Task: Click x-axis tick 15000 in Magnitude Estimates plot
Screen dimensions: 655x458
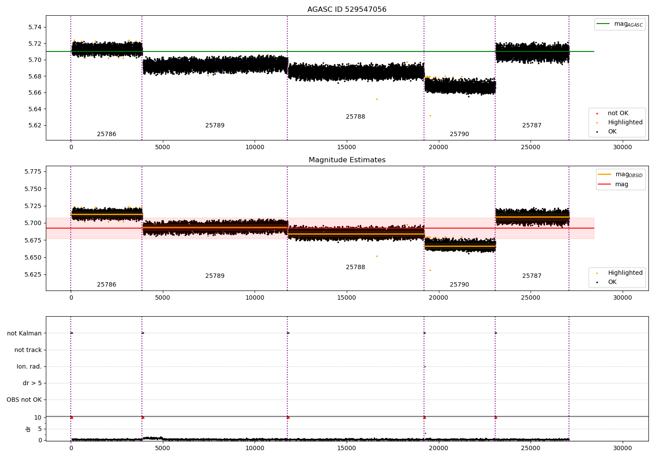Action: coord(347,297)
